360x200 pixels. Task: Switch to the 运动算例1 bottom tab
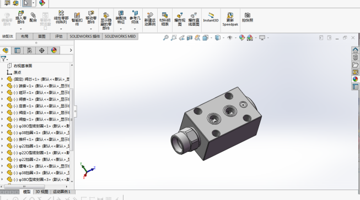pos(62,192)
